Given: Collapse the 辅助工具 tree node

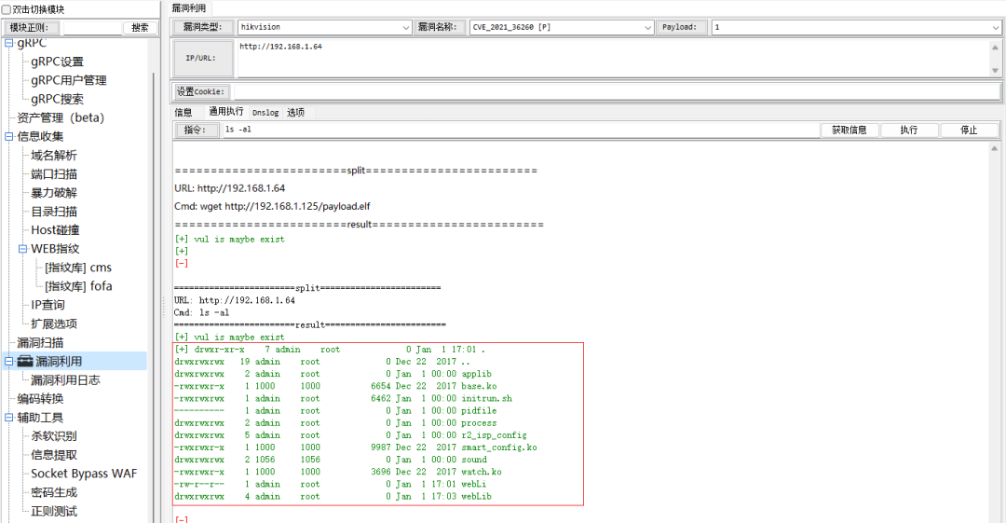Looking at the screenshot, I should (9, 418).
